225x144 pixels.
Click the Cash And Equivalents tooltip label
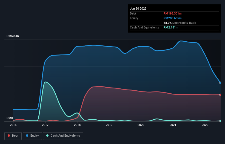tap(144, 27)
